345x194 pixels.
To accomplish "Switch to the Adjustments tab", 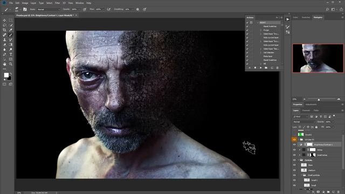I will (311, 105).
